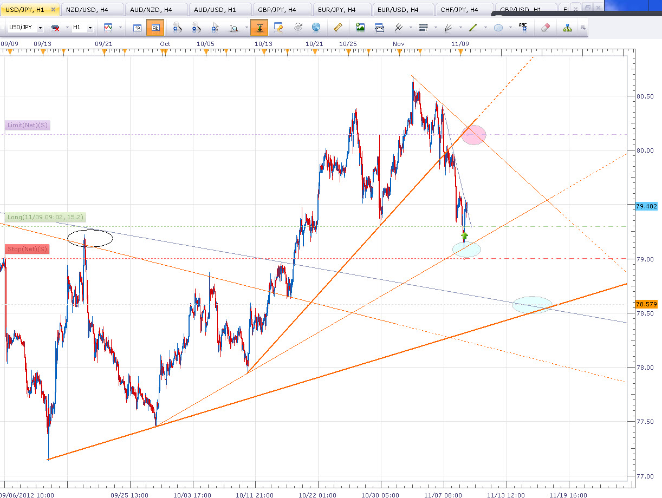Switch to the EUR/USD, H4 tab
The width and height of the screenshot is (662, 498).
(402, 10)
